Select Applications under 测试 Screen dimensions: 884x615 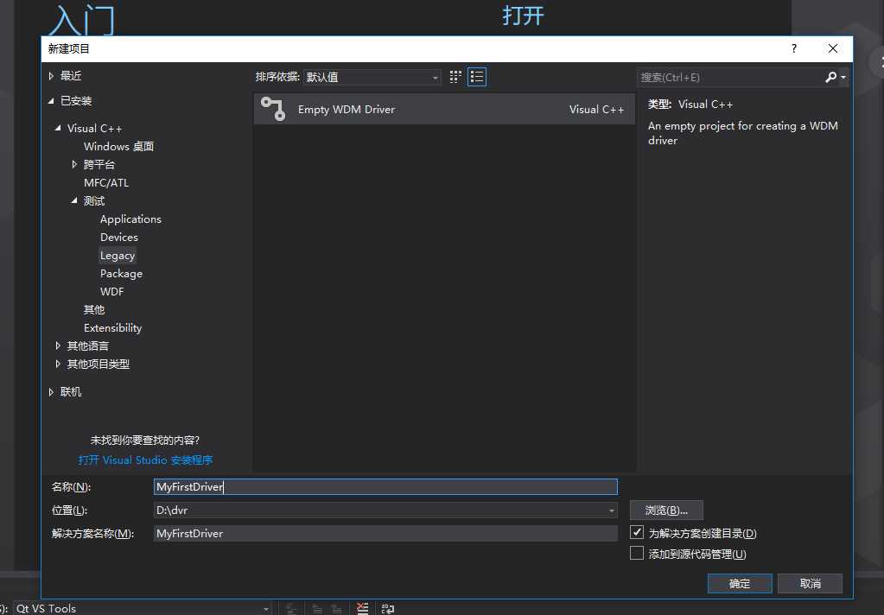tap(130, 219)
